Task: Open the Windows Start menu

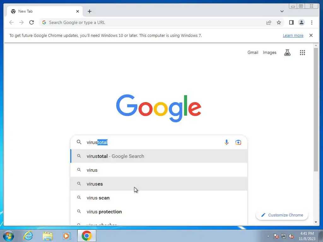Action: 8,236
